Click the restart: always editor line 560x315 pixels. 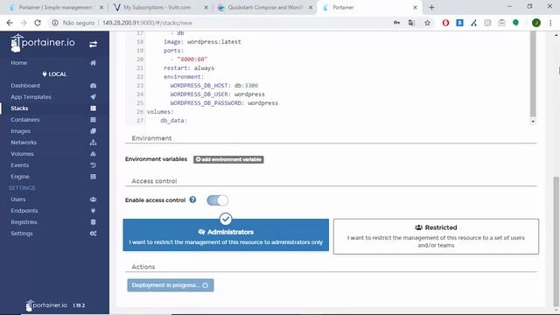coord(189,68)
